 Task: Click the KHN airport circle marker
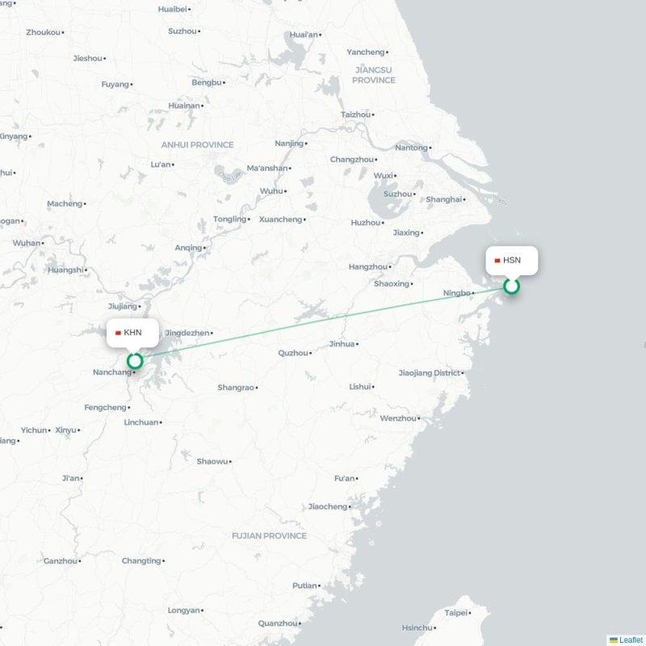coord(135,361)
